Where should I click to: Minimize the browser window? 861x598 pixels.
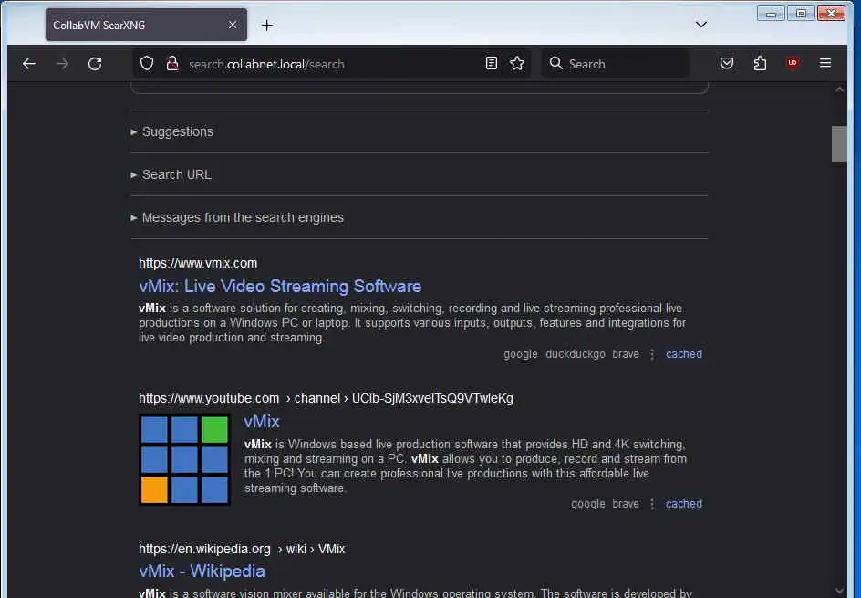(x=771, y=13)
